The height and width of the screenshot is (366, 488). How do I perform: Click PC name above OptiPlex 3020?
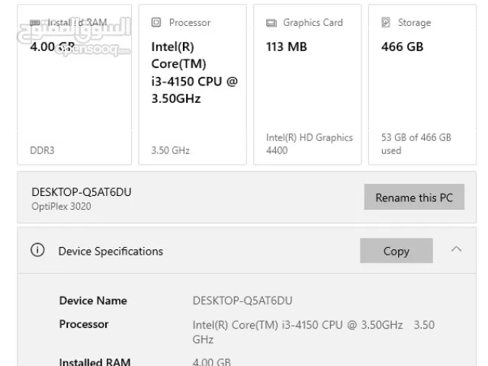point(82,191)
